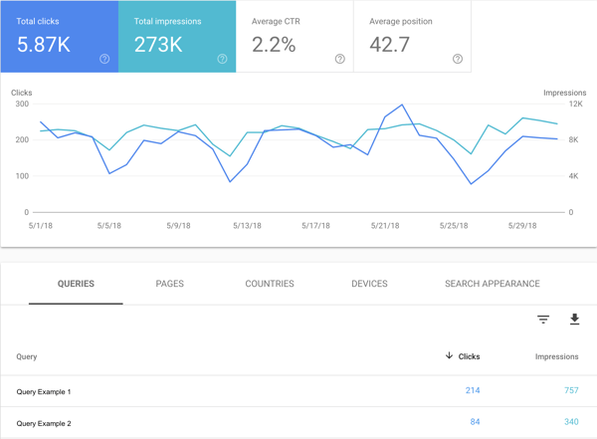This screenshot has height=439, width=597.
Task: Select the Queries tab
Action: 76,284
